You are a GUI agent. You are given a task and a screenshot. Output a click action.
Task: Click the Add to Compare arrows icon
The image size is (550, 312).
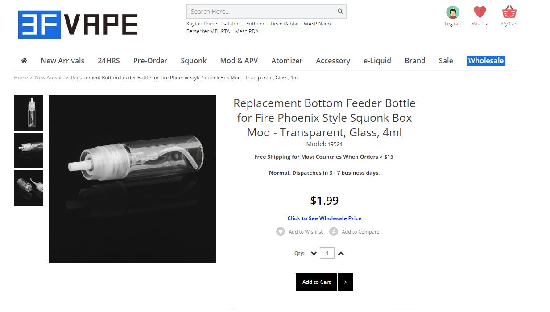pos(334,232)
